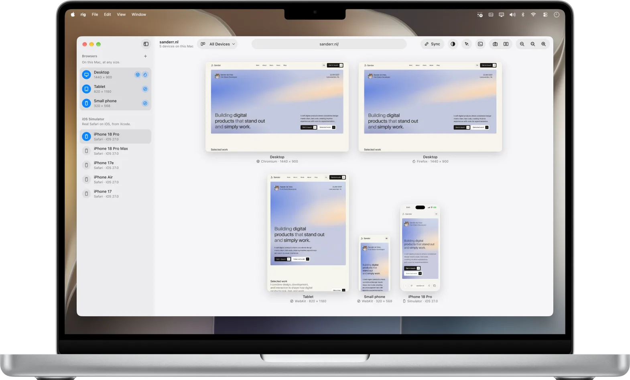Select iPhone 18 Pro Max simulator
This screenshot has width=630, height=380.
click(x=116, y=151)
